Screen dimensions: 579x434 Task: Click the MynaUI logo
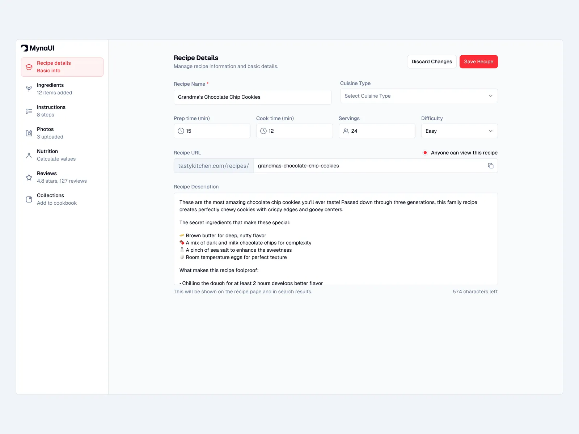[38, 48]
